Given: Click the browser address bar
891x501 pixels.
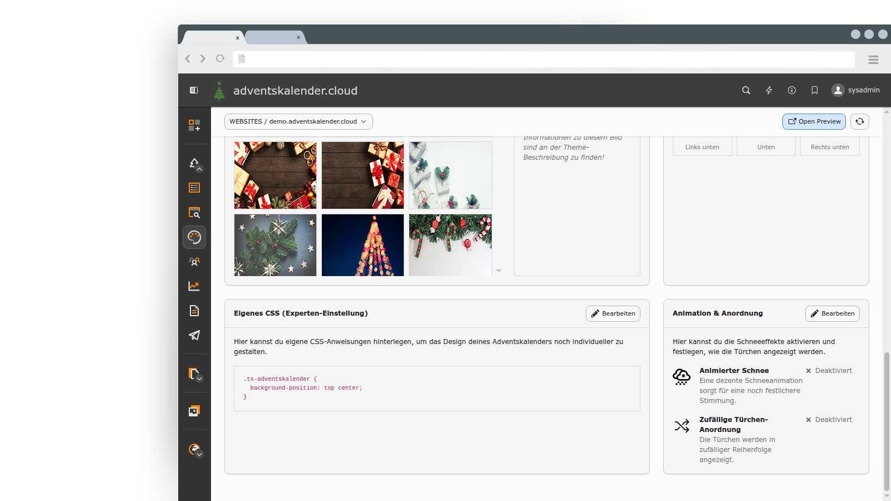Looking at the screenshot, I should (x=544, y=59).
